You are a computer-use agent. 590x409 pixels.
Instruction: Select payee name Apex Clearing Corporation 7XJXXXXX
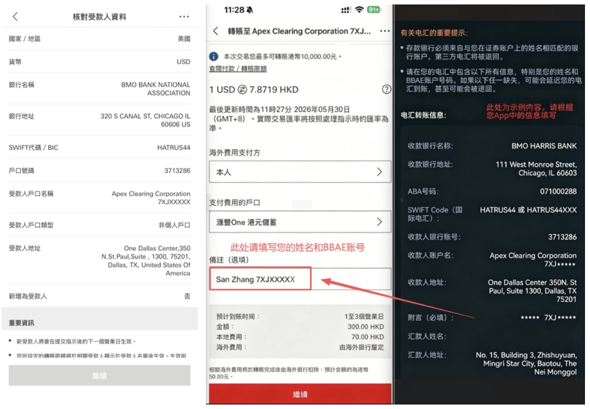click(151, 198)
